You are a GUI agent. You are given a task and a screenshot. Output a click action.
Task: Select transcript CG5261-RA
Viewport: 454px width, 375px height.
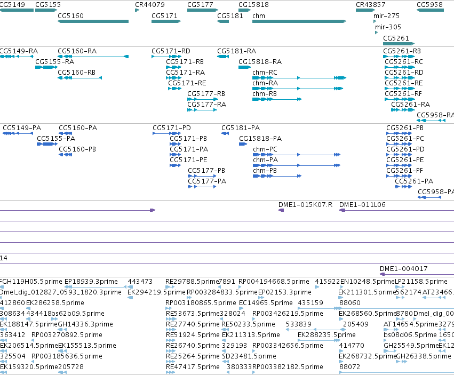(403, 110)
